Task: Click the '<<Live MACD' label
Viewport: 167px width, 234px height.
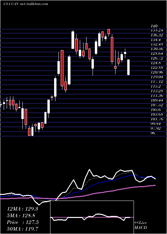Action: pos(141,225)
